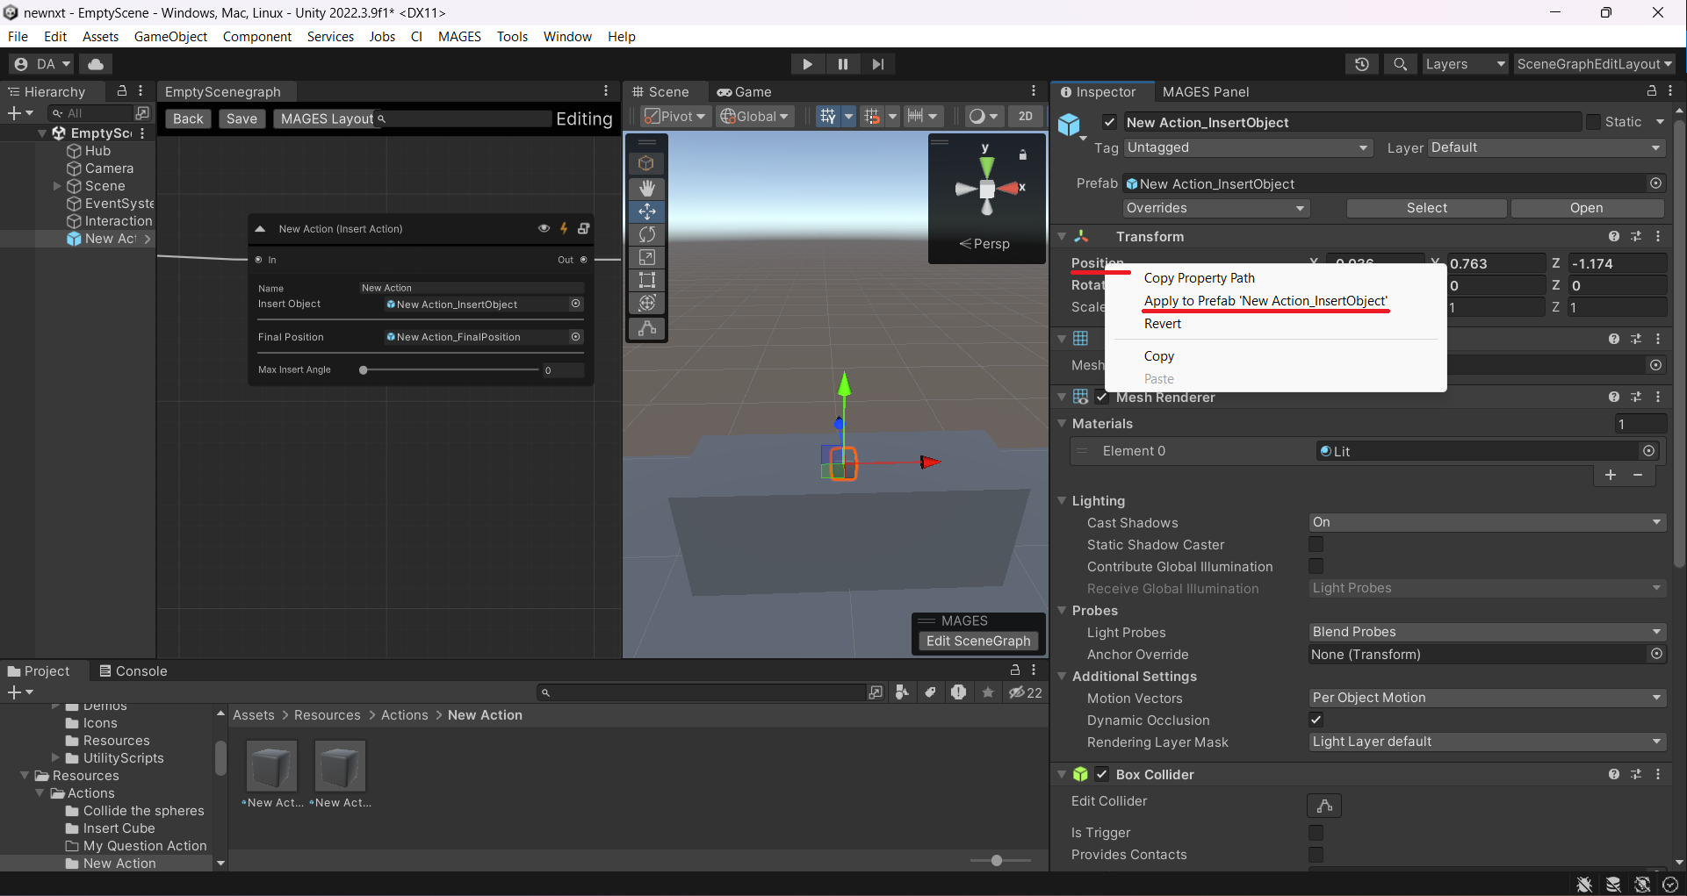Expand the Scene item in Hierarchy
Screen dimensions: 1687x896
coord(57,186)
